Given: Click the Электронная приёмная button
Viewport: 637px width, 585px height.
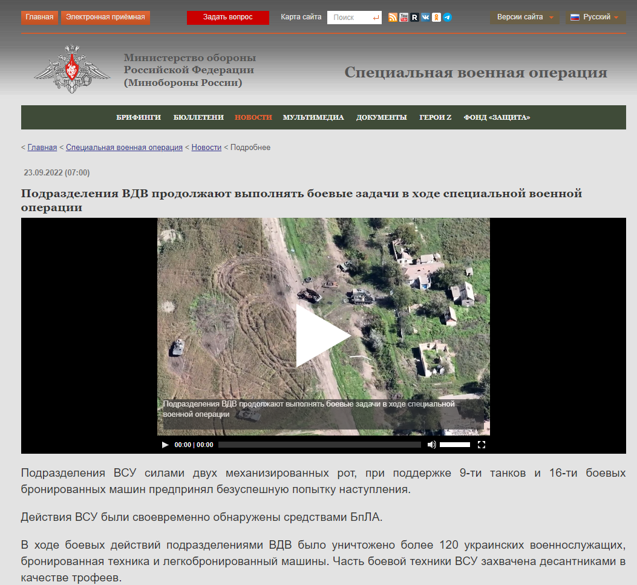Looking at the screenshot, I should (106, 18).
